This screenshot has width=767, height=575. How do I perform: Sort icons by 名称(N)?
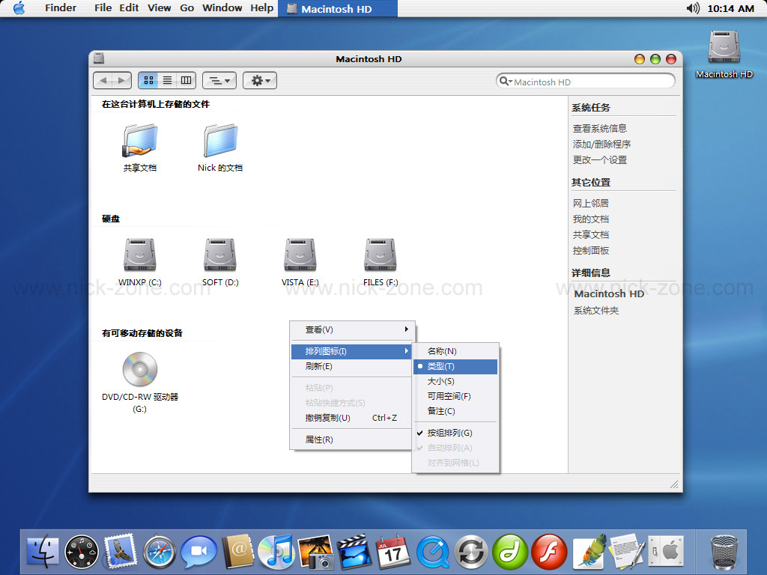(455, 351)
